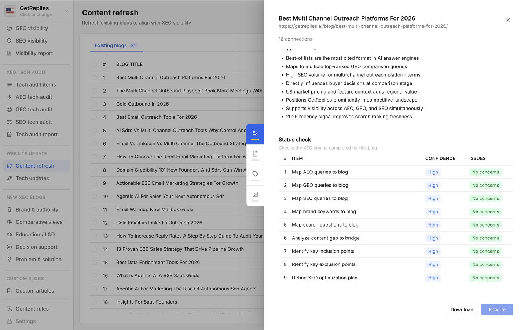This screenshot has height=330, width=528.
Task: Open blog Agentic Ai For Sales Your Next Autonomous Sdr
Action: (170, 197)
